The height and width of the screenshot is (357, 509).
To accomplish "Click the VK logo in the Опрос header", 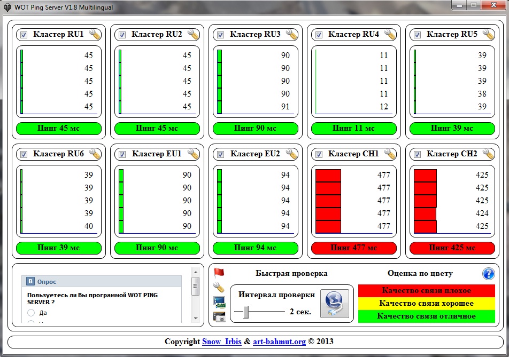I will click(30, 281).
